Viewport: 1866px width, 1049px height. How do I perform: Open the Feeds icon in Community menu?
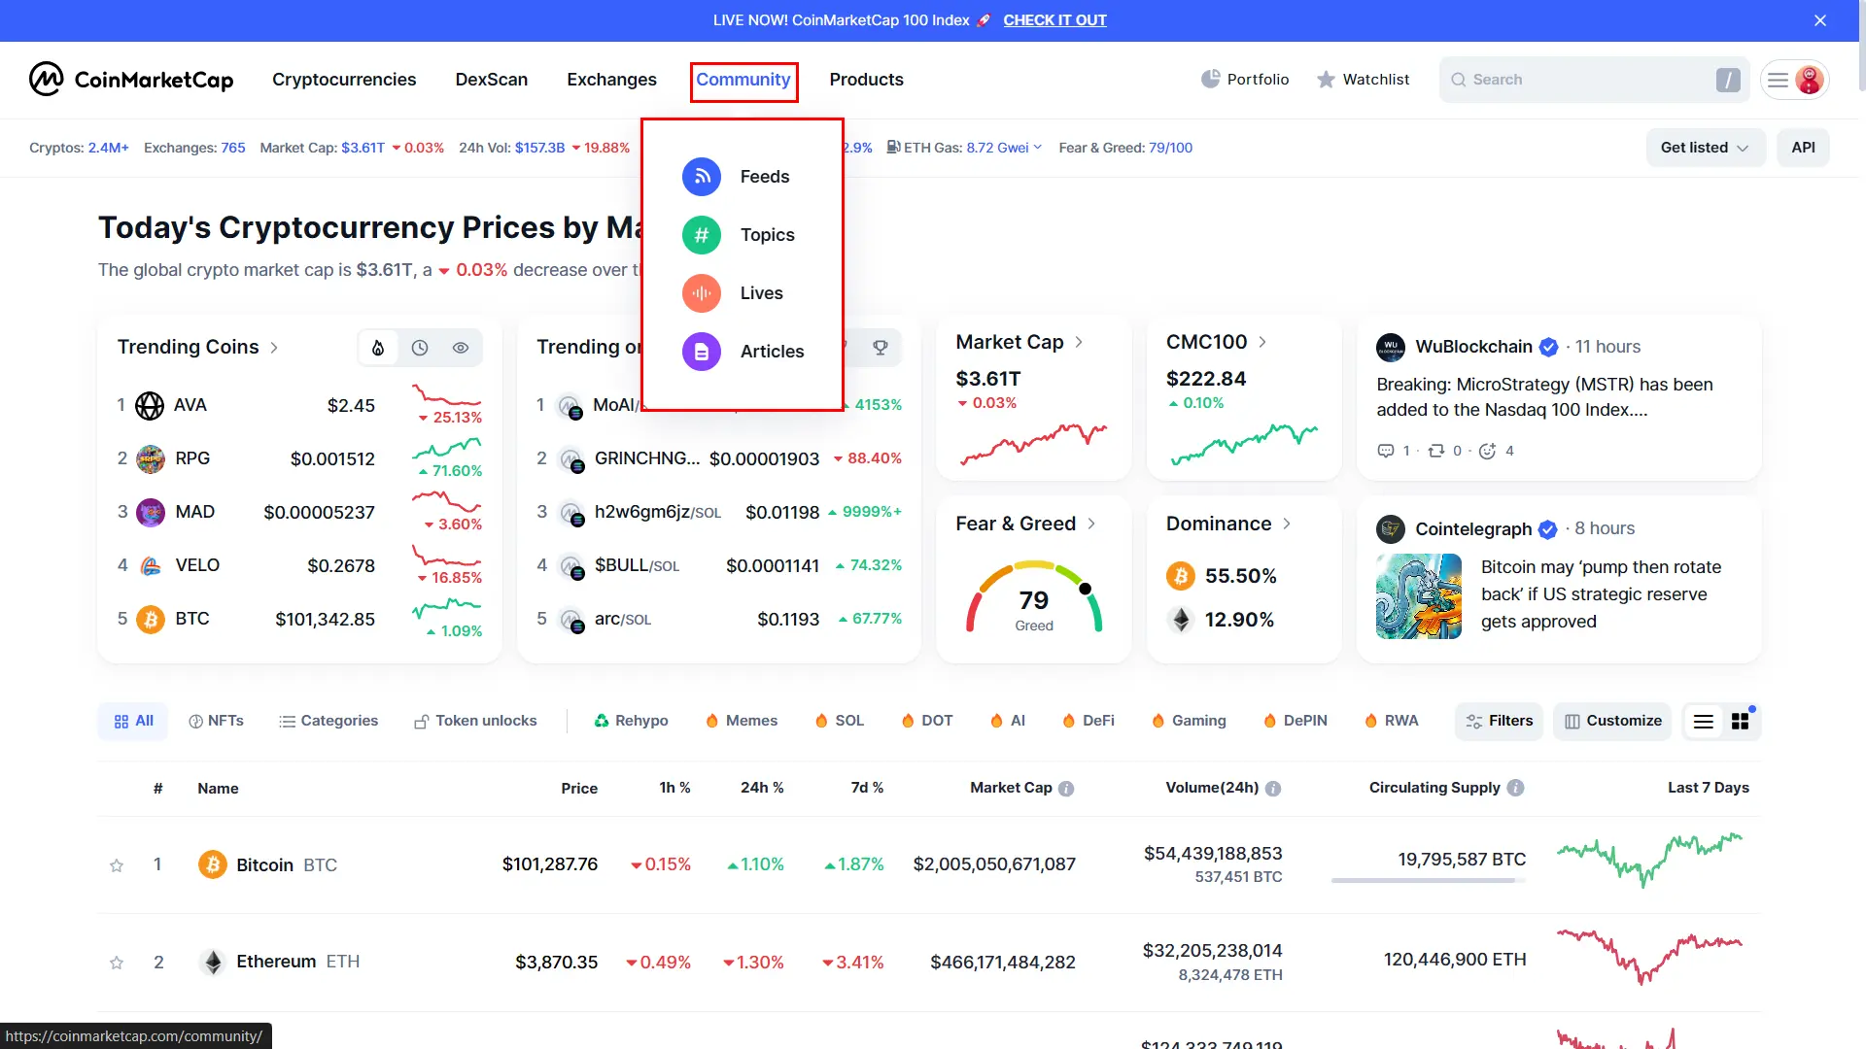(702, 177)
